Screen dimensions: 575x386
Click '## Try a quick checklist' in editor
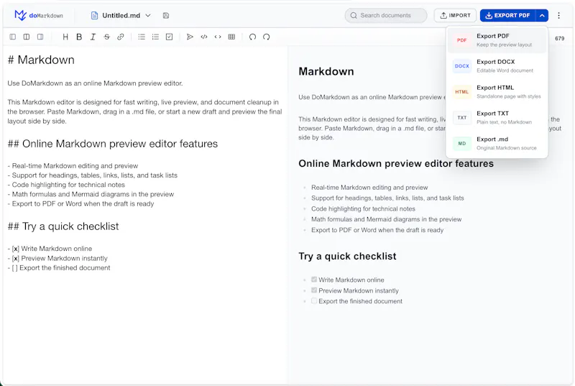[x=63, y=226]
